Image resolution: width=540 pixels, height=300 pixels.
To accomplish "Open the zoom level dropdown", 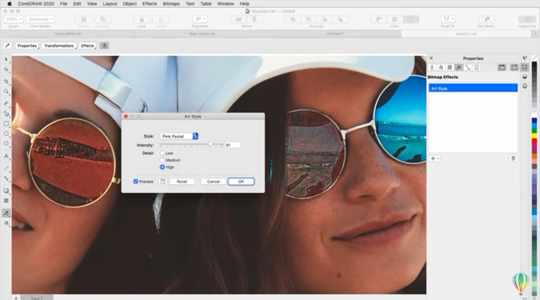I will 13,20.
